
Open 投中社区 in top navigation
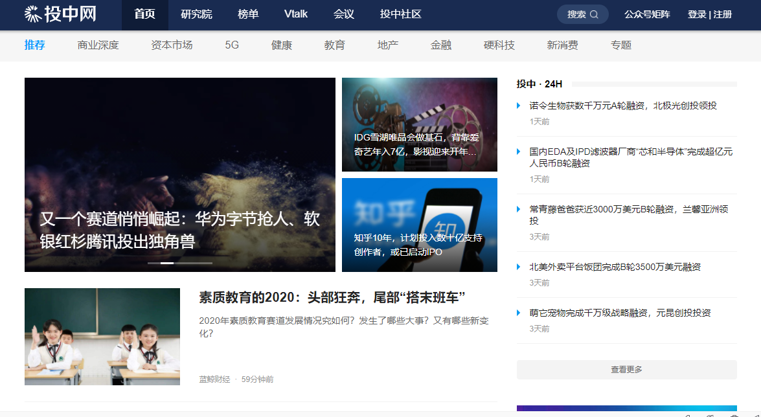click(x=400, y=14)
